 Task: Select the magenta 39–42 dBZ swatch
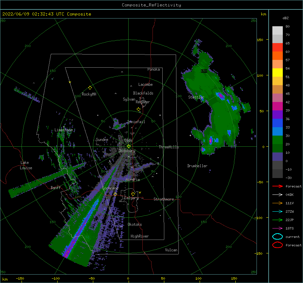tap(277, 106)
